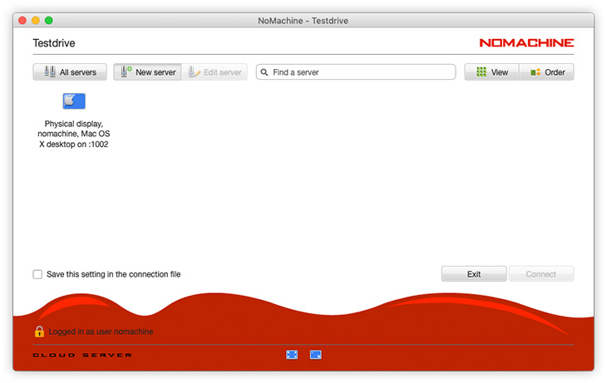Minimize the window with the yellow button
The height and width of the screenshot is (383, 607).
(x=36, y=20)
